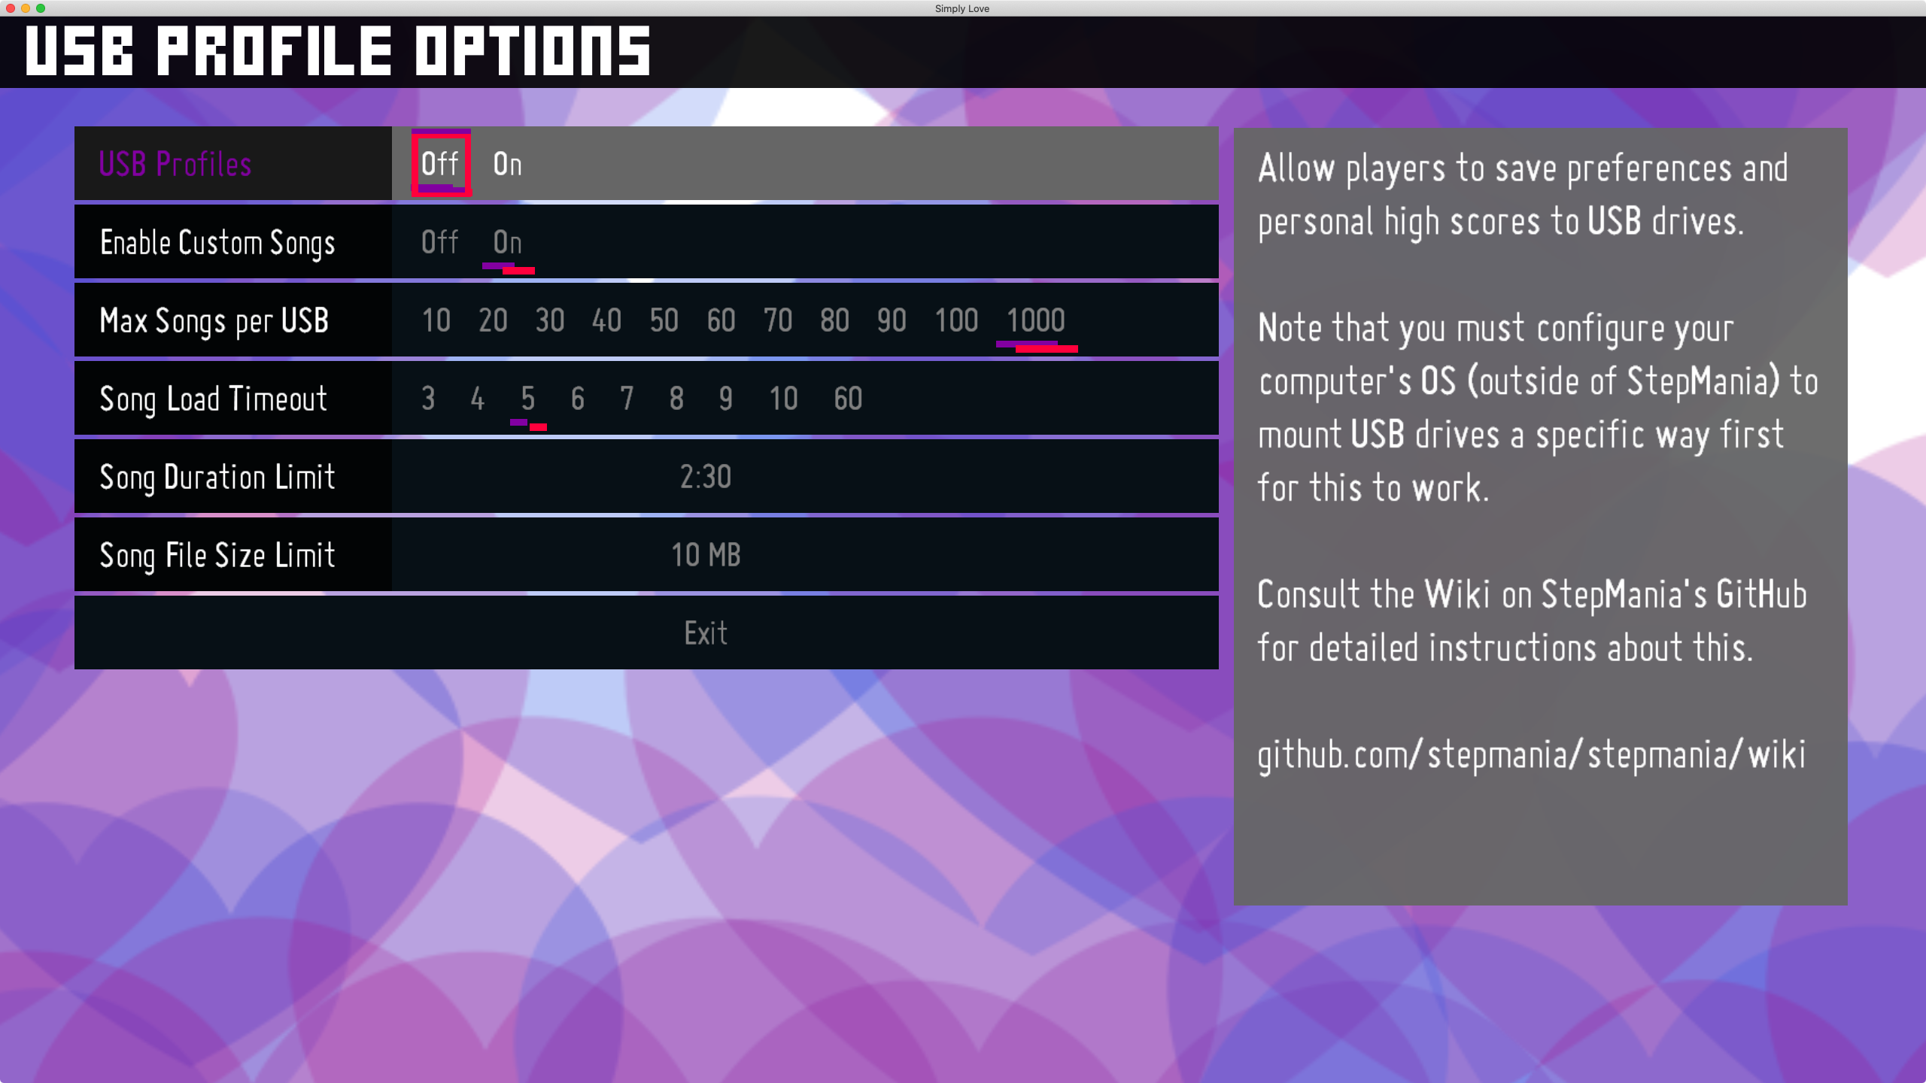The width and height of the screenshot is (1926, 1083).
Task: Click Song File Size Limit 10 MB
Action: tap(706, 554)
